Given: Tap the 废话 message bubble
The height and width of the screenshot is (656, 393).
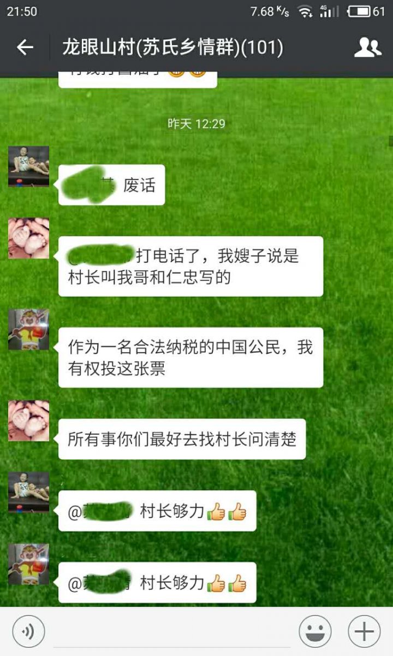Looking at the screenshot, I should [111, 185].
